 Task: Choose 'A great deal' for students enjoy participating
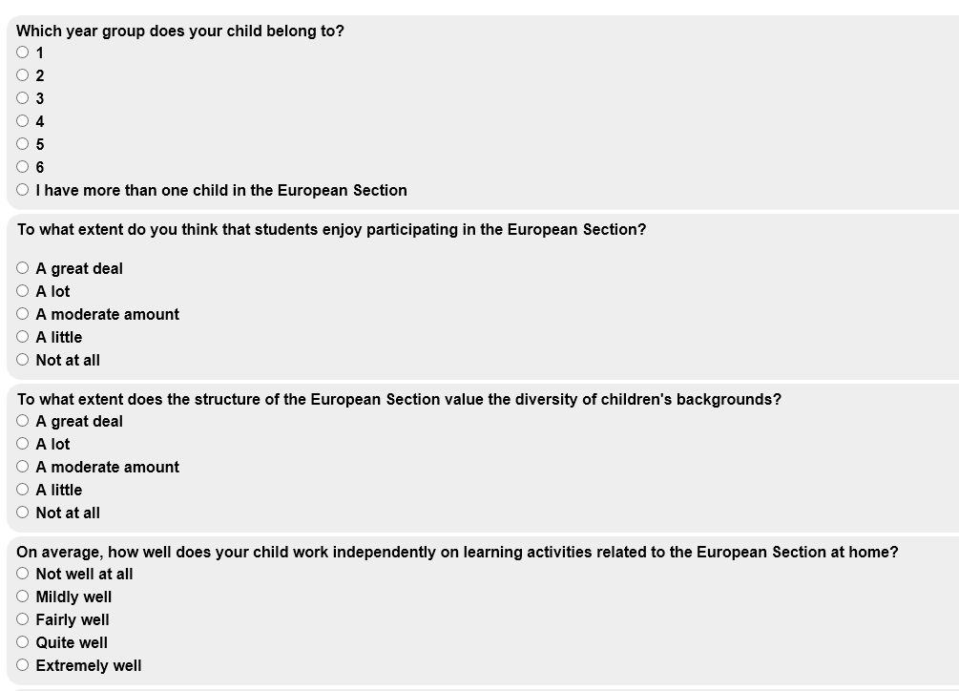tap(23, 268)
